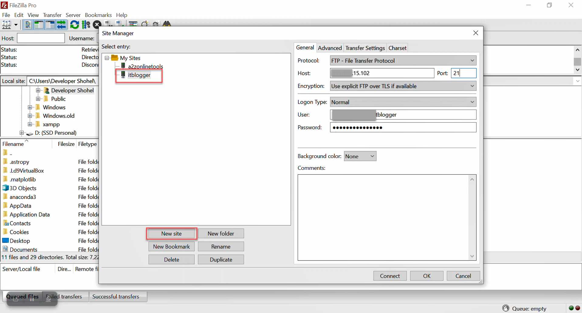Open the Site Manager toolbar icon
Viewport: 582px width, 313px height.
click(x=7, y=25)
